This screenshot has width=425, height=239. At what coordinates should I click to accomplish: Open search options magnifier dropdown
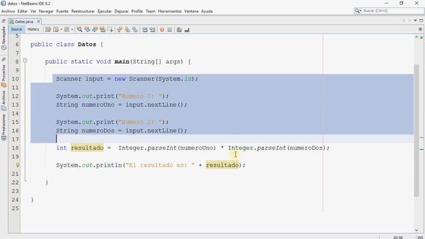(358, 11)
